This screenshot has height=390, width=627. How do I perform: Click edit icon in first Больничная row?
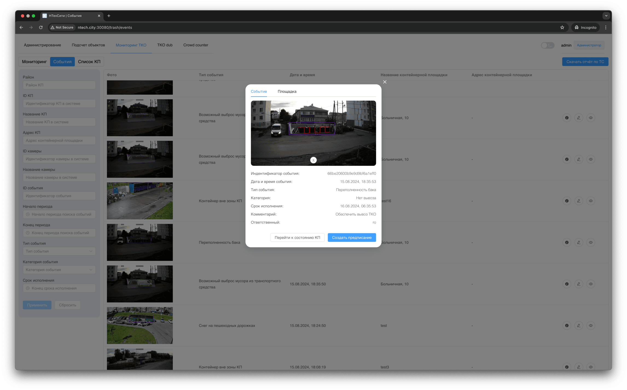[x=579, y=118]
